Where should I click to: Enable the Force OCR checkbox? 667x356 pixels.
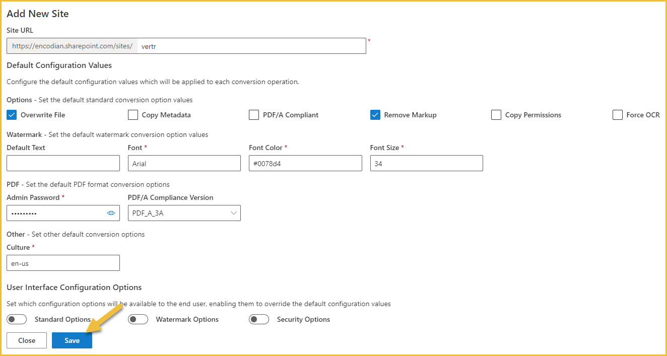click(618, 115)
